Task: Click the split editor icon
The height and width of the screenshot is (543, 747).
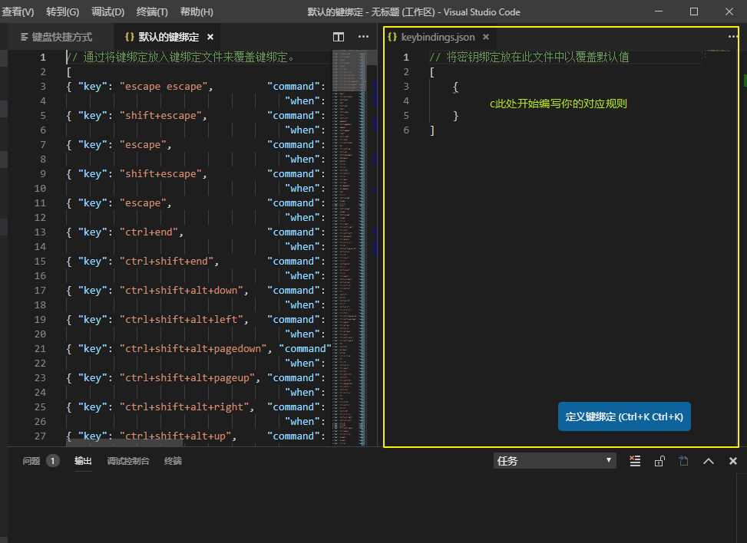Action: (x=339, y=37)
